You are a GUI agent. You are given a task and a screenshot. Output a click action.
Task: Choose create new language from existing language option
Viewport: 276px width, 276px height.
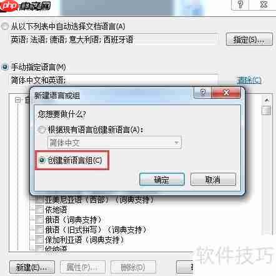(42, 130)
